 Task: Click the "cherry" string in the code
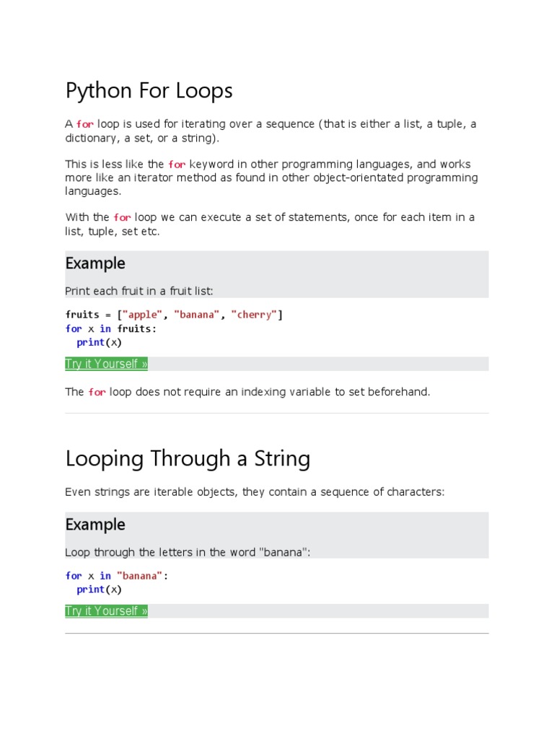(254, 315)
